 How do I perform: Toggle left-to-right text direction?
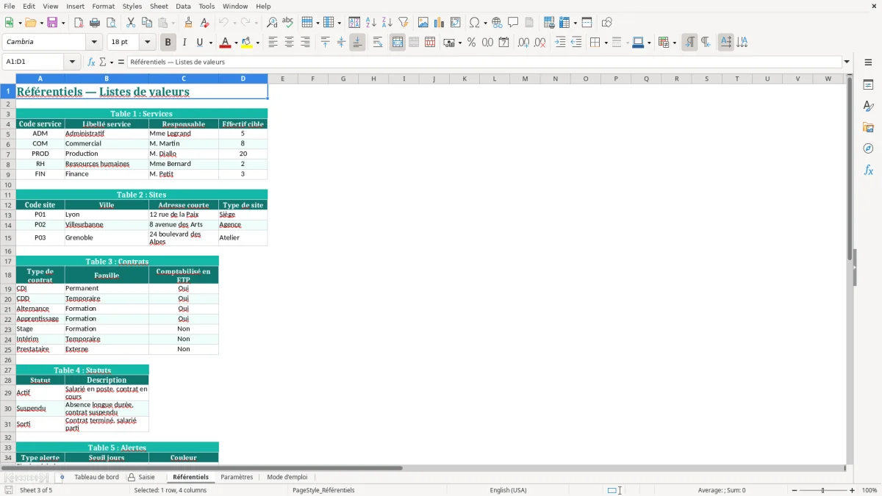tap(689, 43)
